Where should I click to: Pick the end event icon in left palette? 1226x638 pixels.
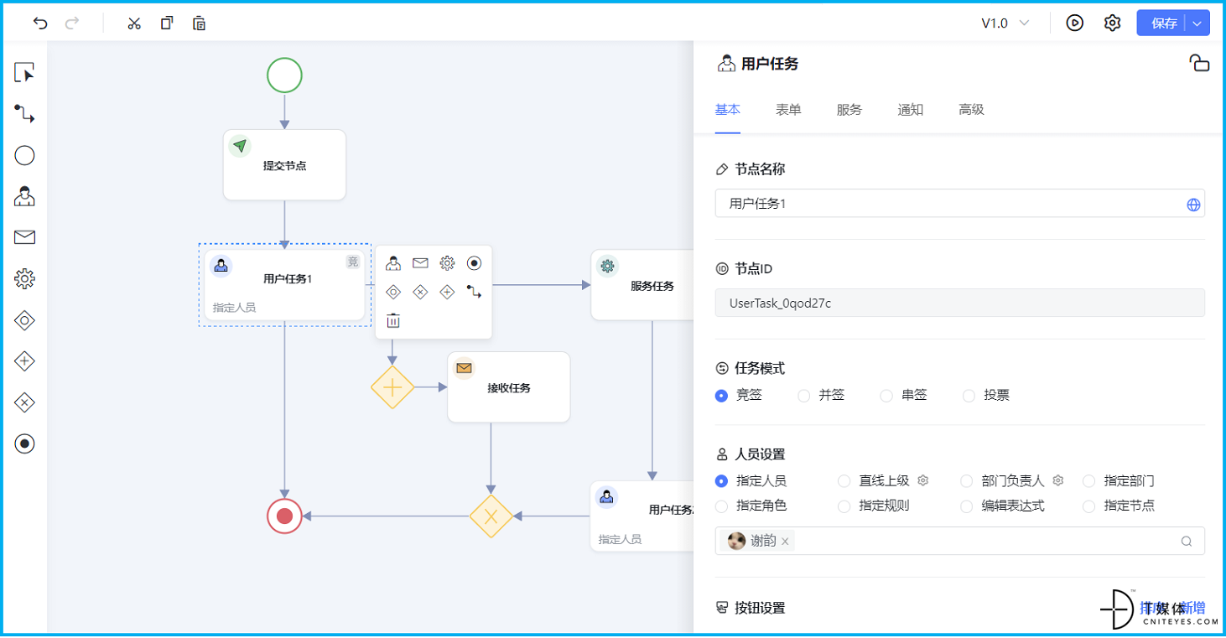point(24,443)
